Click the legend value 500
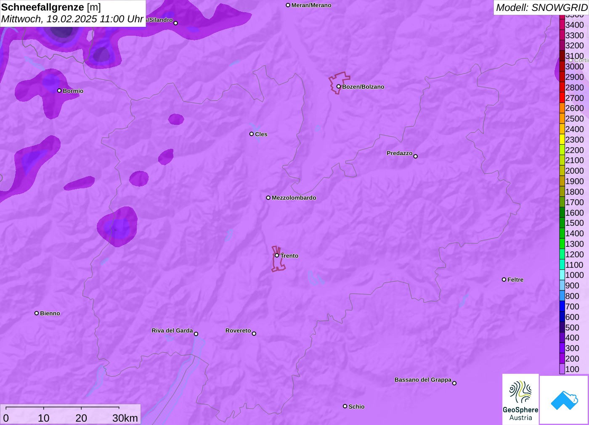Viewport: 589px width, 425px height. click(572, 327)
